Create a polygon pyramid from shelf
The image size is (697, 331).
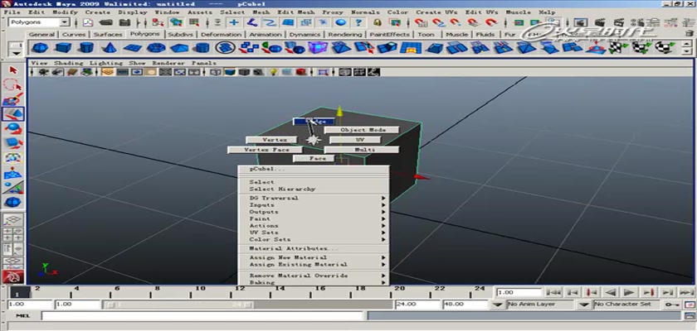tap(179, 47)
